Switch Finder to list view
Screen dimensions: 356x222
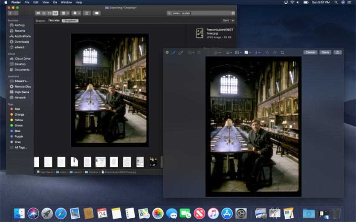point(43,13)
